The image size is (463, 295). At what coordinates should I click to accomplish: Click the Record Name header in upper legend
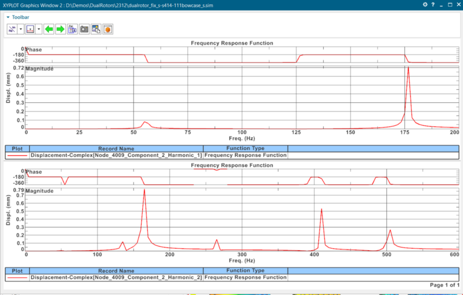pos(116,148)
